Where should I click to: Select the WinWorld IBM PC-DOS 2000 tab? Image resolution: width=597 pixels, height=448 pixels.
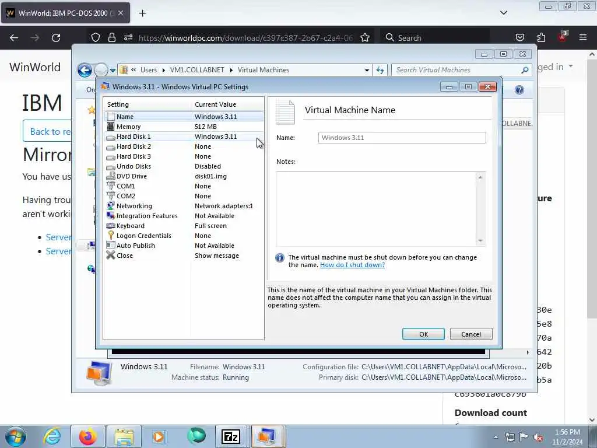click(65, 13)
